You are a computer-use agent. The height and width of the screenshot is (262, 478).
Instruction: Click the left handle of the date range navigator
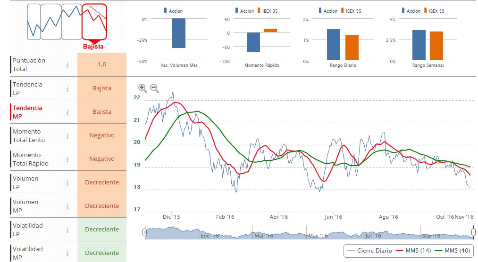pyautogui.click(x=145, y=234)
